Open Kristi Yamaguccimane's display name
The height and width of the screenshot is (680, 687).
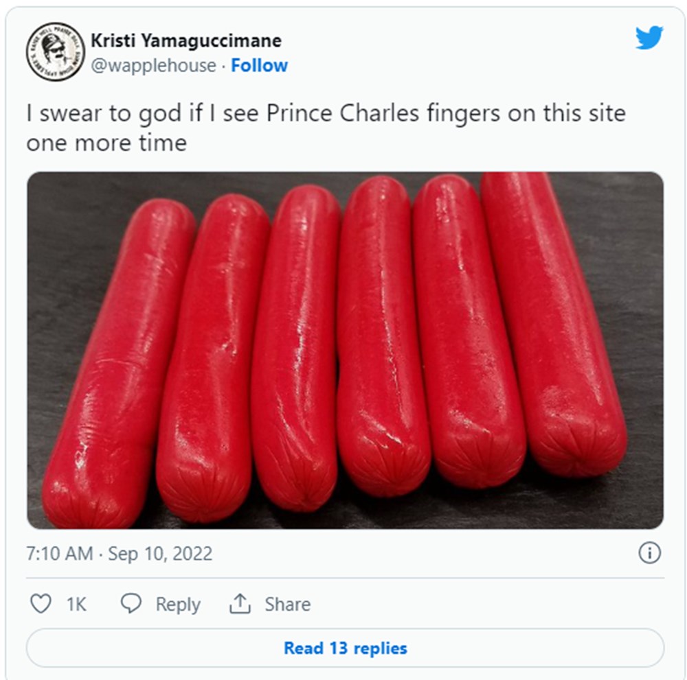[185, 41]
